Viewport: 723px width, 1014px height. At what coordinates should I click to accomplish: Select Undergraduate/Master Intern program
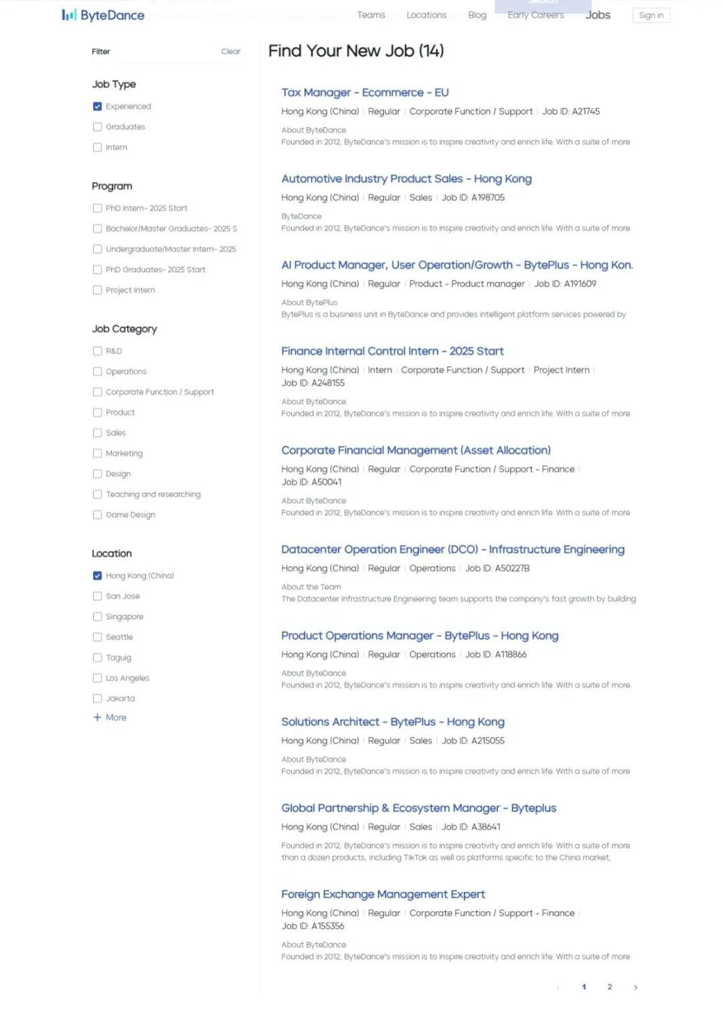[x=97, y=249]
